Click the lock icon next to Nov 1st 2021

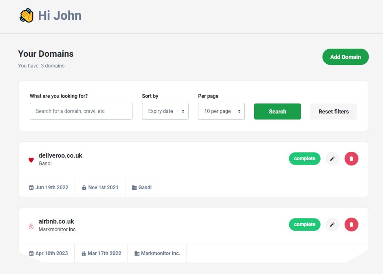pos(84,187)
